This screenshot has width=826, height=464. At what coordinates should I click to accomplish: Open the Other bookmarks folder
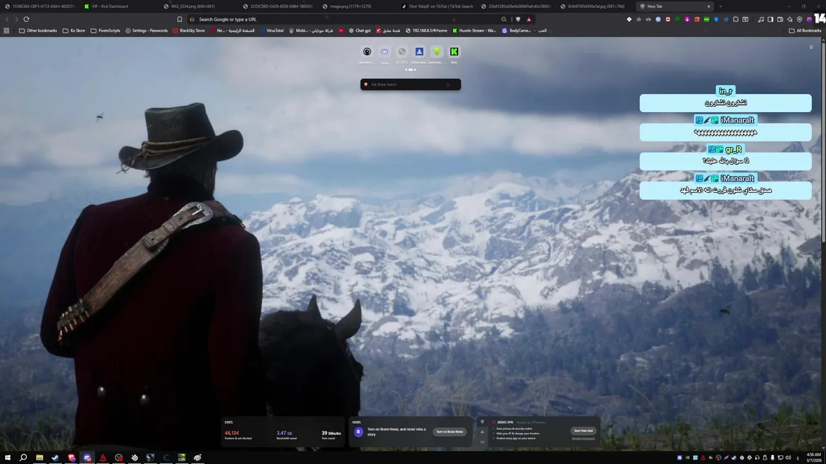[38, 30]
